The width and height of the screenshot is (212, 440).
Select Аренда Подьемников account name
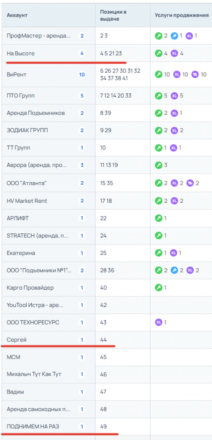pos(36,113)
